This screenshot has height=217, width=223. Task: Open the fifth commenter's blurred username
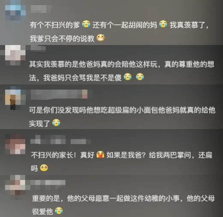pos(48,183)
